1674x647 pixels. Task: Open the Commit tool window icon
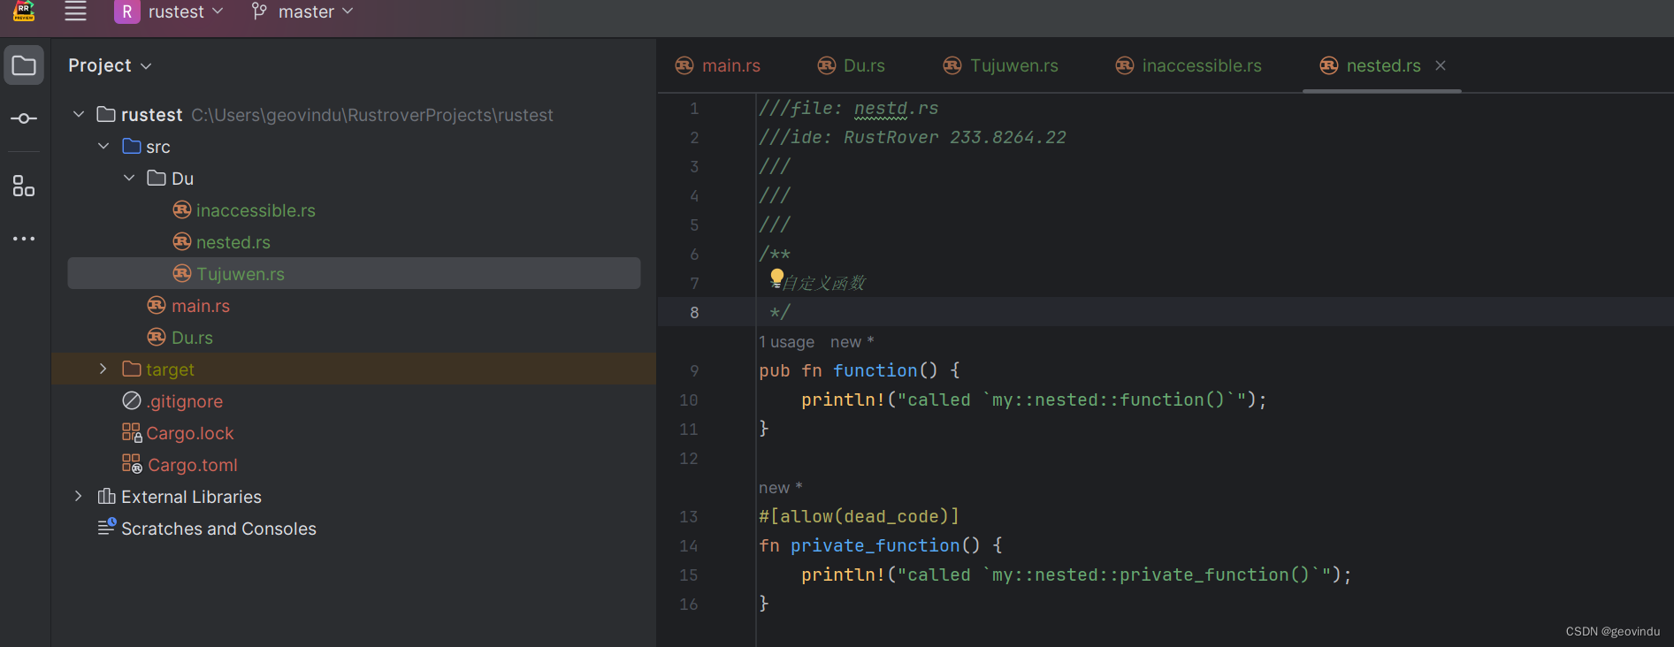(24, 118)
